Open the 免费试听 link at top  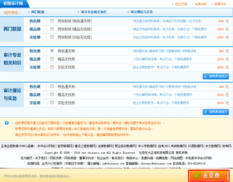pos(201,4)
